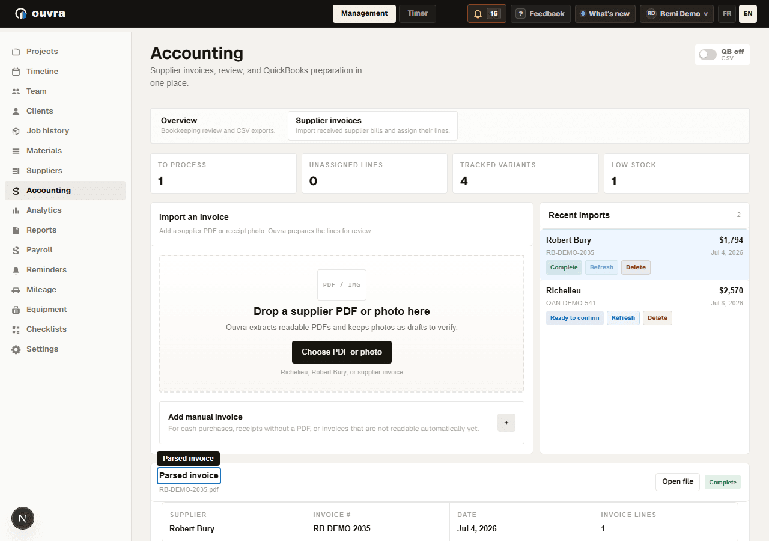Screen dimensions: 769x541
Task: Click the PDF / IMG file placeholder
Action: [x=342, y=285]
